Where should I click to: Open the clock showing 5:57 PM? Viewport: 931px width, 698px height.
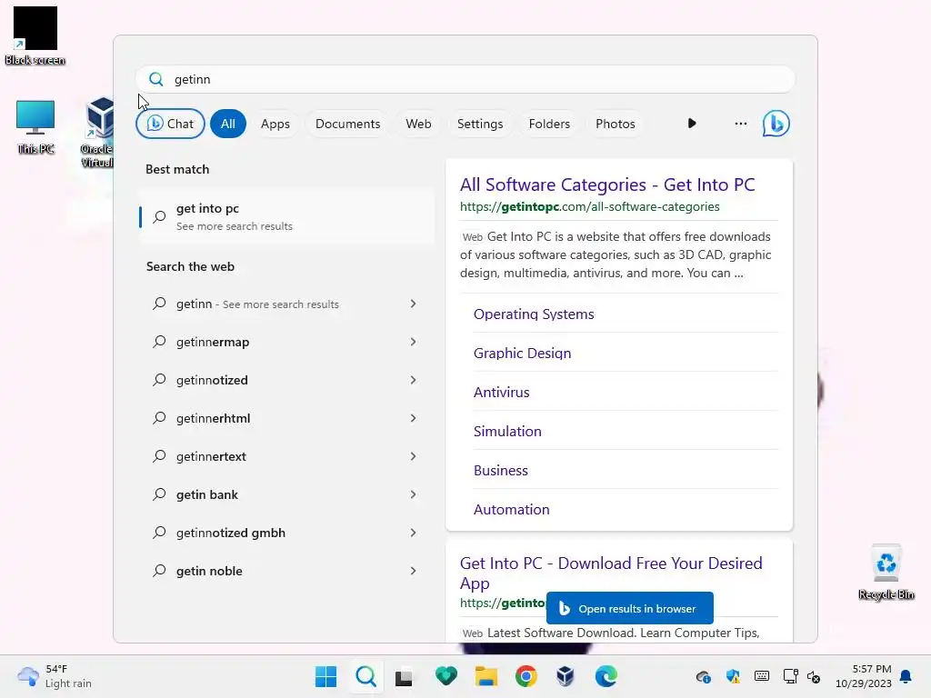click(864, 676)
